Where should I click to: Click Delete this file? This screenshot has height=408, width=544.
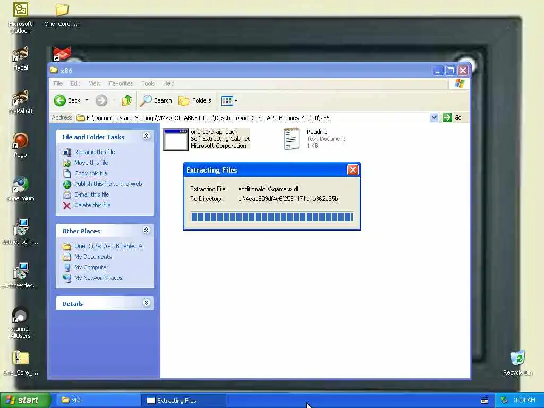(92, 205)
